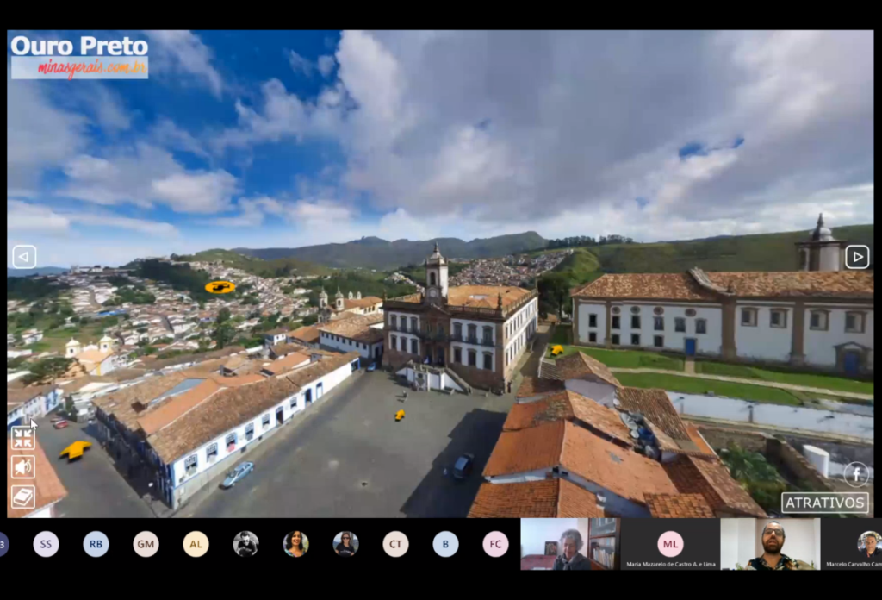Click the yellow arrow marker in the plaza

click(400, 415)
